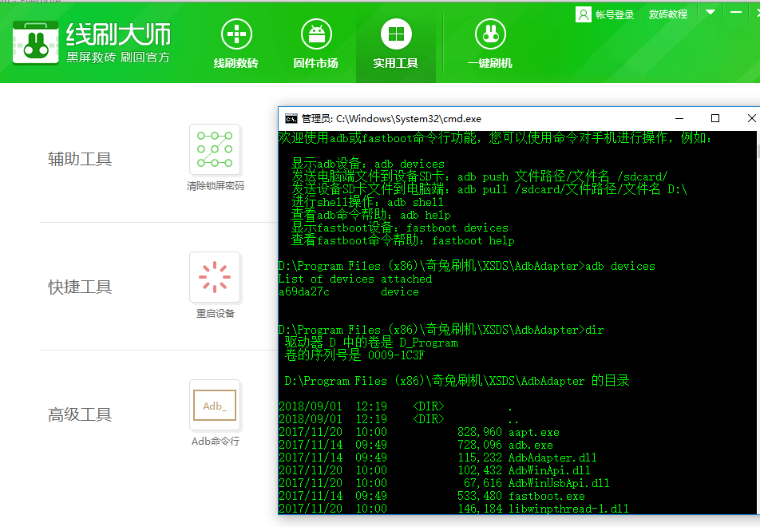Click the cmd.exe title bar text
The height and width of the screenshot is (527, 760).
click(x=391, y=119)
